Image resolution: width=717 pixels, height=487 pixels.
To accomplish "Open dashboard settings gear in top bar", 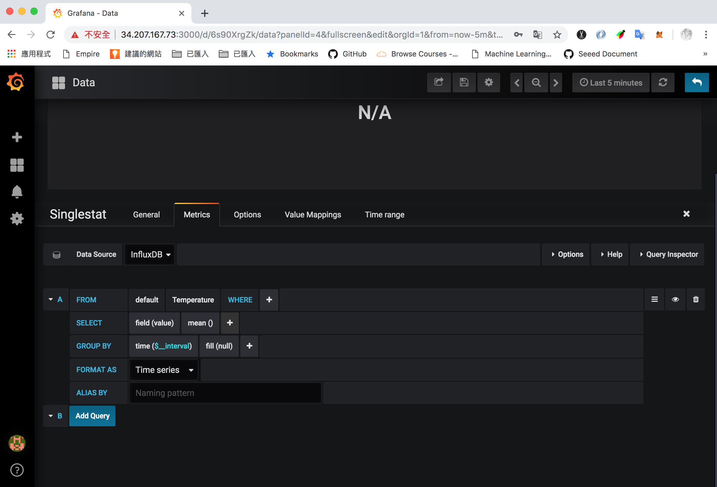I will click(x=489, y=83).
